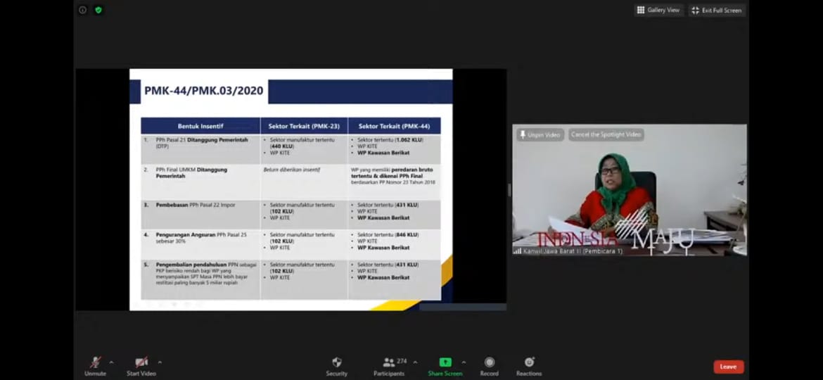The width and height of the screenshot is (823, 380).
Task: Open share options arrow beside Share Screen
Action: pos(464,362)
